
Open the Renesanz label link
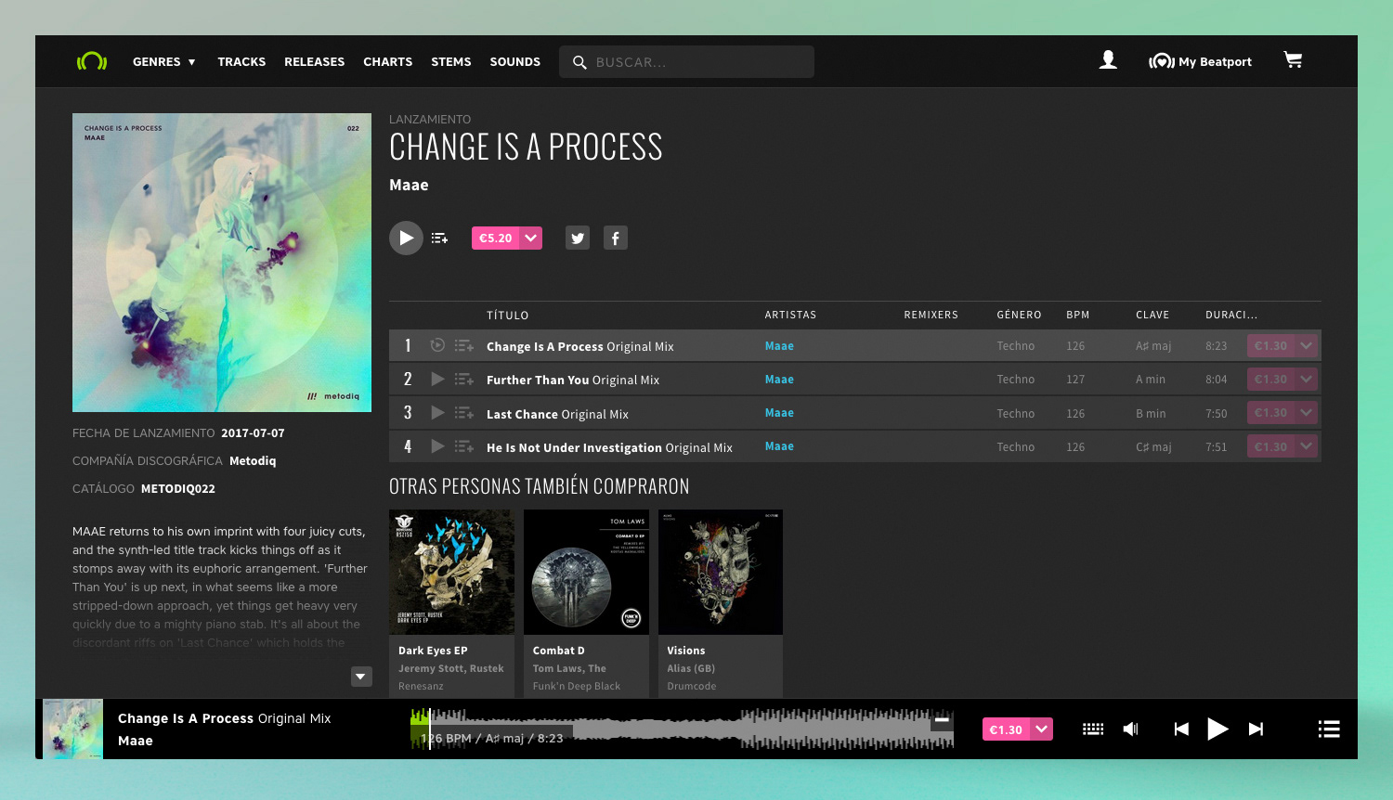[421, 686]
